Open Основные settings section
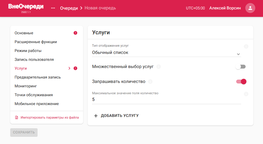The width and height of the screenshot is (263, 144). (24, 33)
